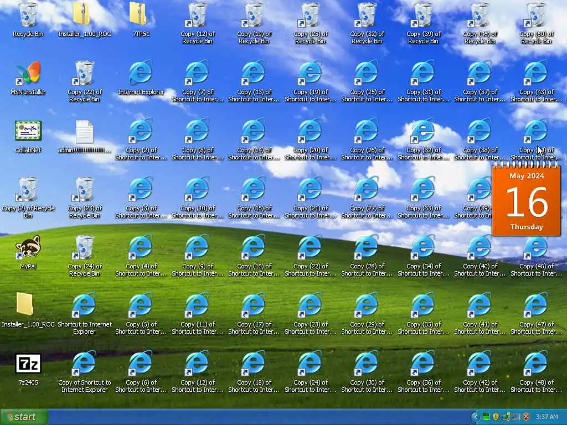The width and height of the screenshot is (567, 425).
Task: Click the red security alert tray icon
Action: pyautogui.click(x=526, y=417)
